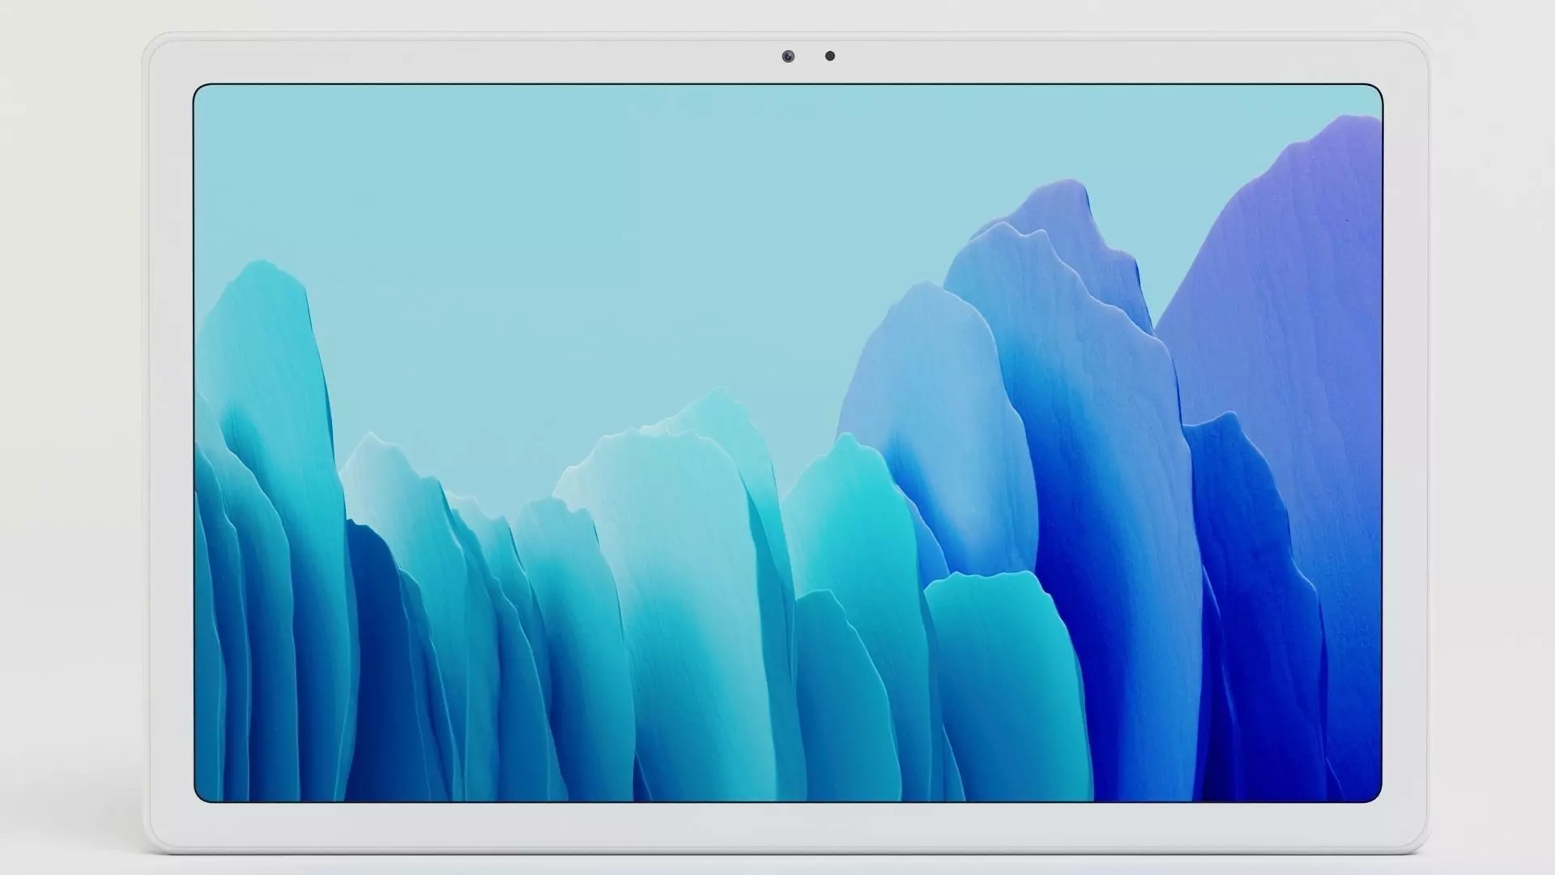
Task: Click the left bezel of the tablet
Action: pyautogui.click(x=170, y=442)
